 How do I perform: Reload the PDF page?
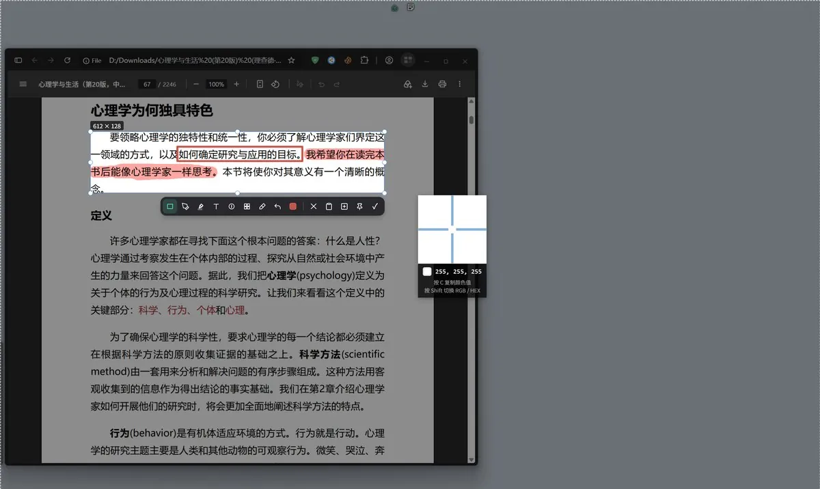(67, 60)
